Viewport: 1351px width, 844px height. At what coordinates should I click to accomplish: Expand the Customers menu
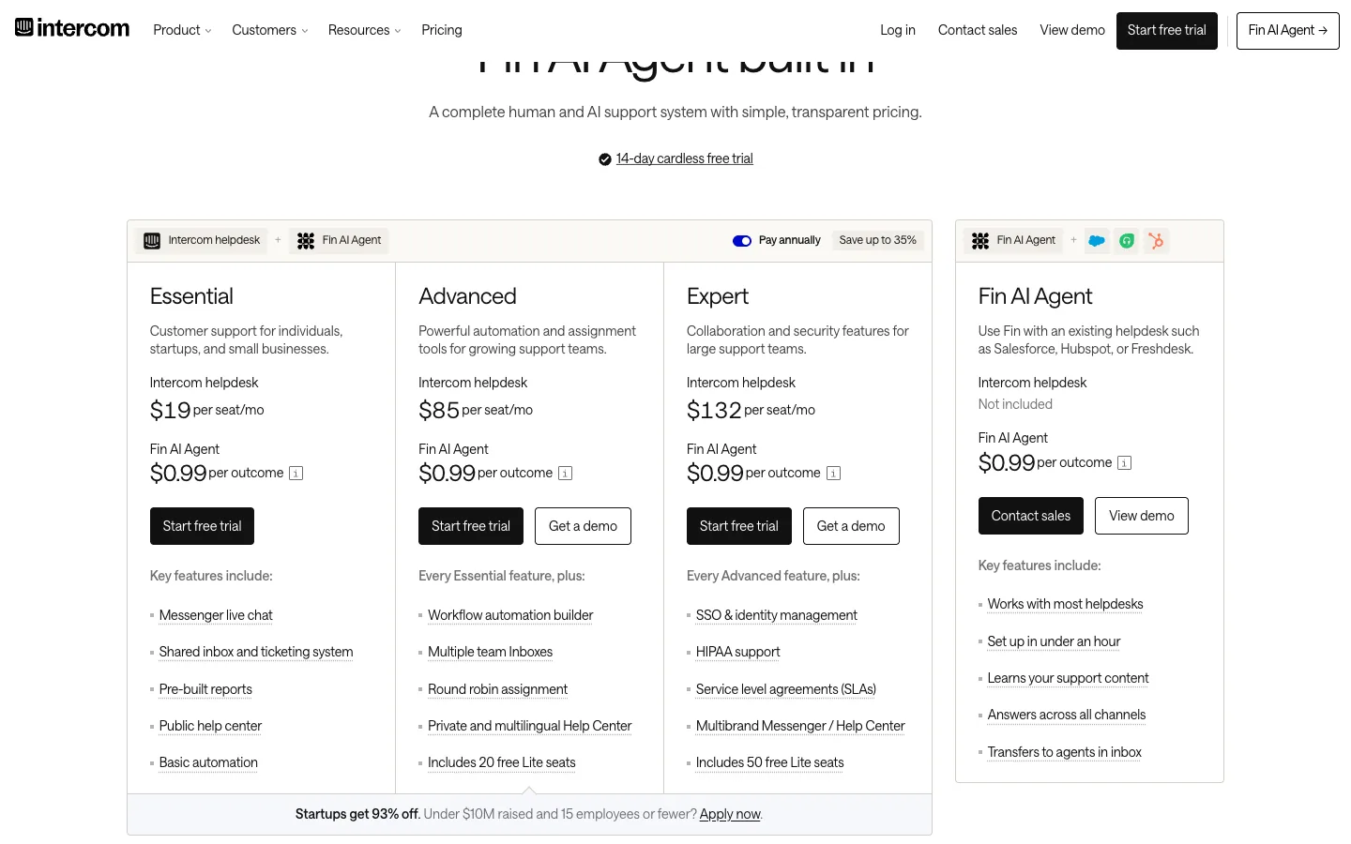(x=270, y=30)
